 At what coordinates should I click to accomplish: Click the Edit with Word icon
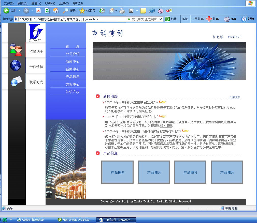click(131, 11)
